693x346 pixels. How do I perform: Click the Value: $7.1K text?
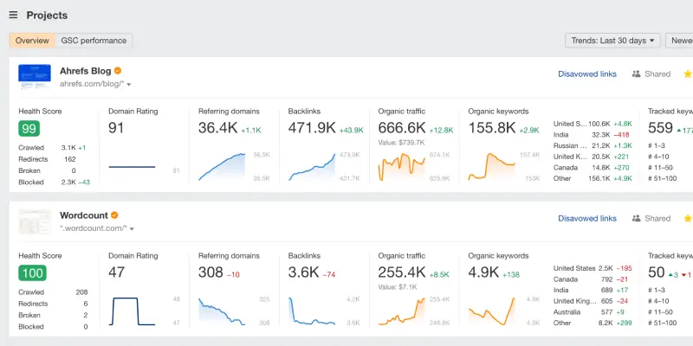point(398,287)
